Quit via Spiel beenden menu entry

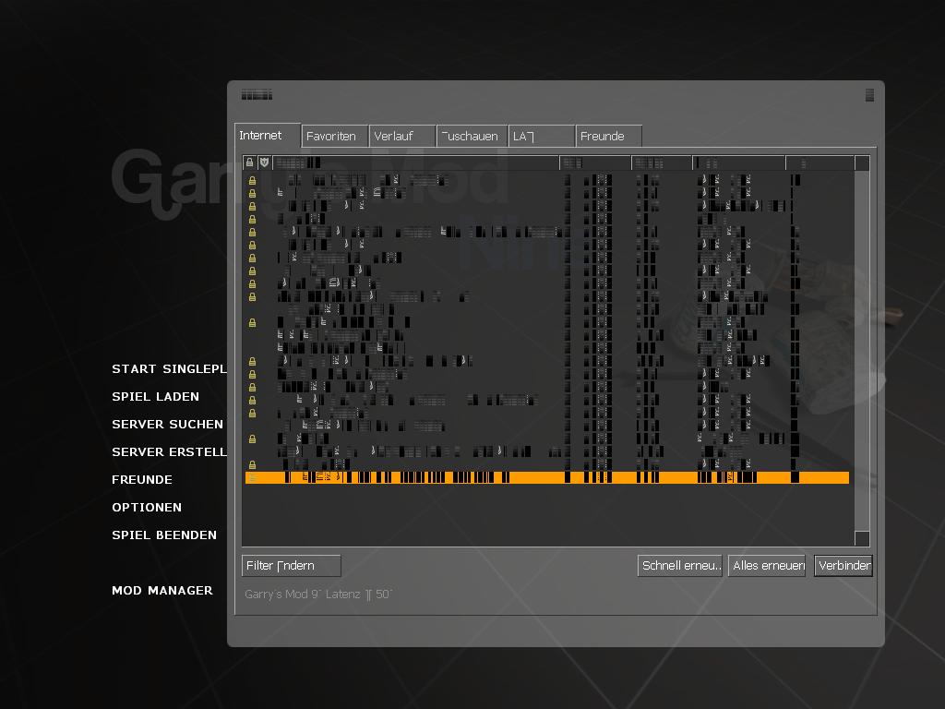coord(164,535)
